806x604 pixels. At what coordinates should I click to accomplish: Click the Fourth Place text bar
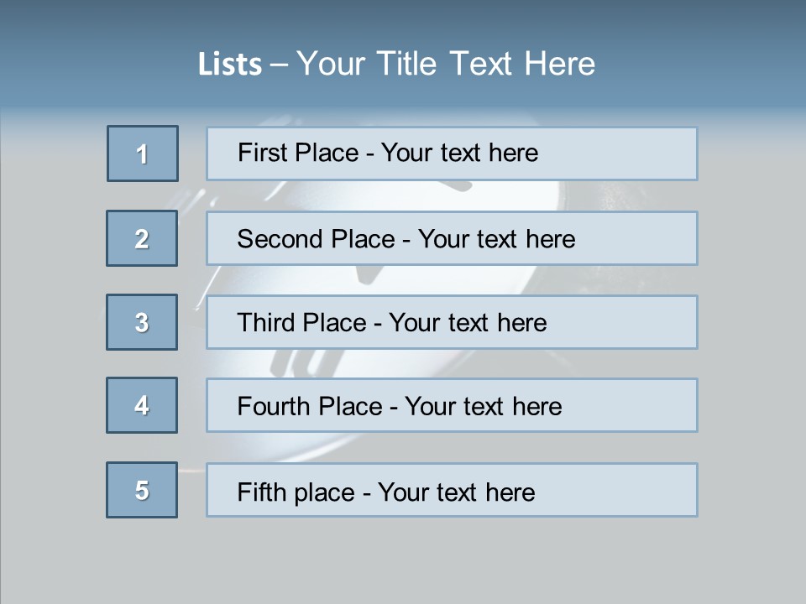tap(452, 405)
